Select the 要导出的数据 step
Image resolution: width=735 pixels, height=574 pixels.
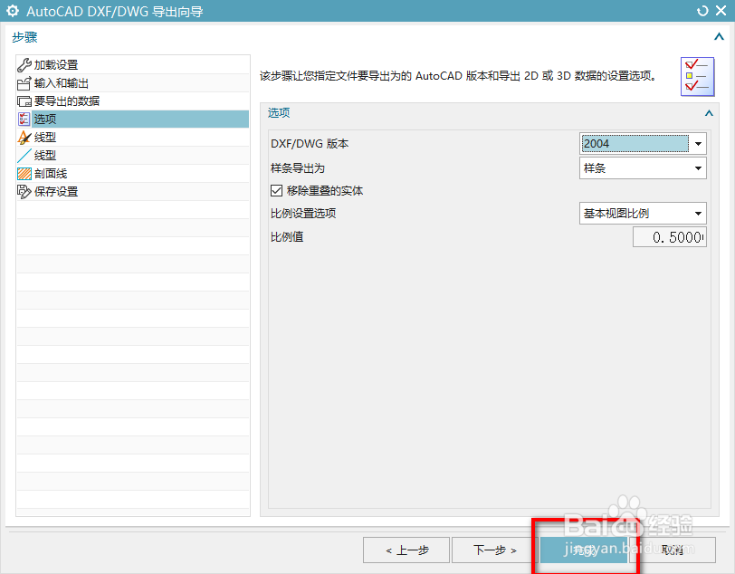pos(133,101)
